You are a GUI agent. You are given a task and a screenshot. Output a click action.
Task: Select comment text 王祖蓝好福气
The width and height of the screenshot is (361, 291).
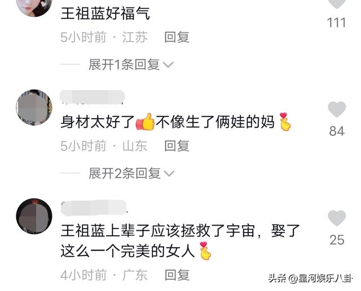coord(105,14)
